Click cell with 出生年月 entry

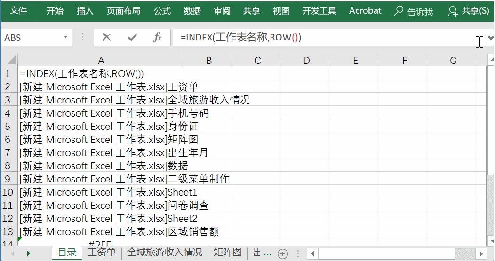(101, 153)
